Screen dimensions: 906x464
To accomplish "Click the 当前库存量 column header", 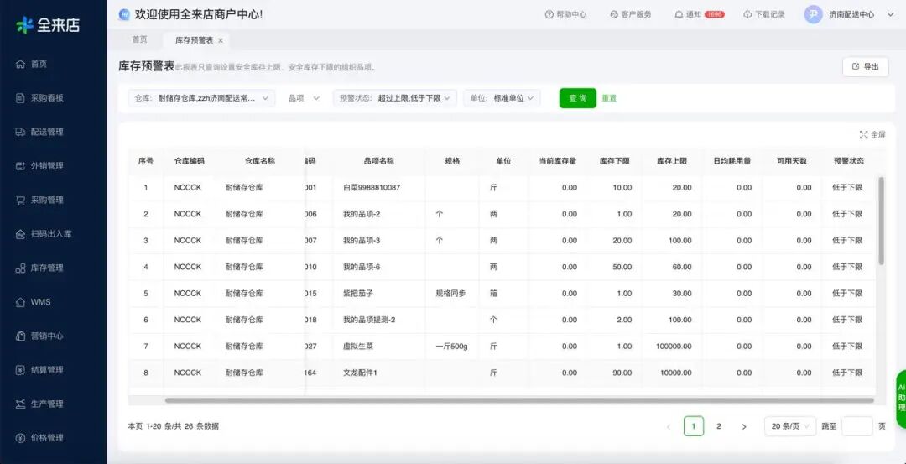I will 558,161.
